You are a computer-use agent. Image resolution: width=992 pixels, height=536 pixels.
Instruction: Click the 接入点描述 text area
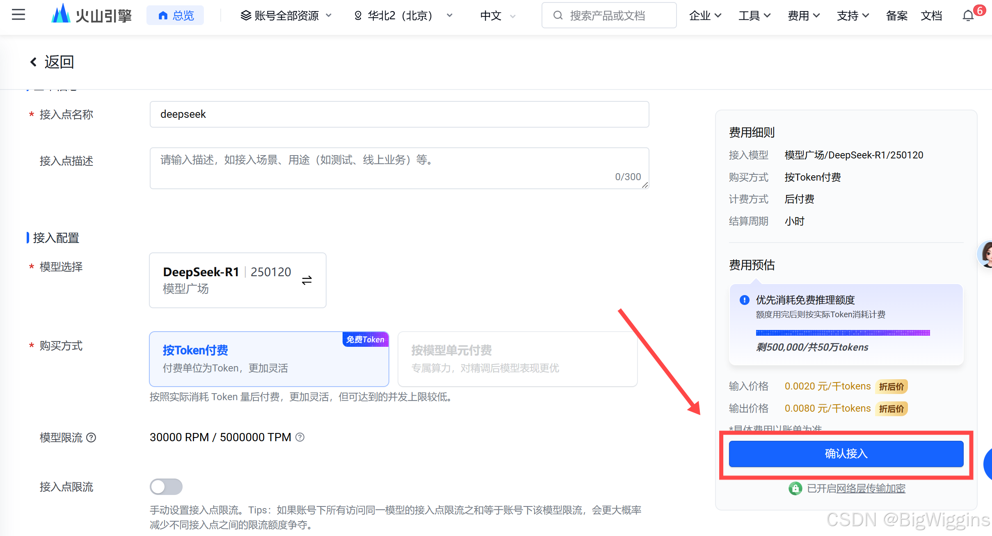[399, 168]
